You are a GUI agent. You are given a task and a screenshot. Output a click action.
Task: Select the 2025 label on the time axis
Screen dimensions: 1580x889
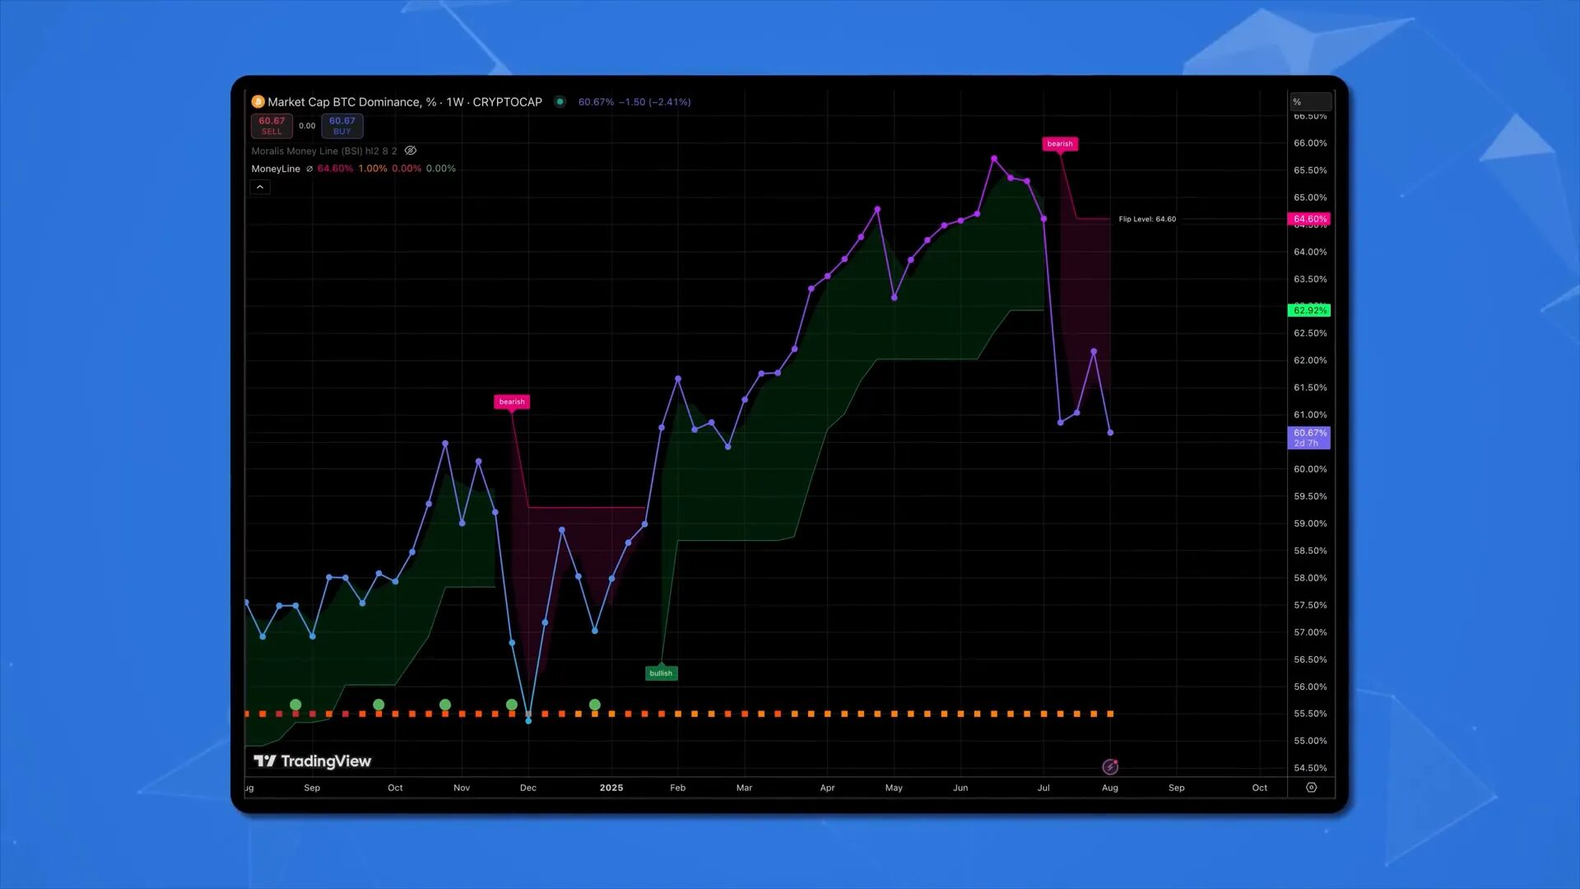coord(611,788)
